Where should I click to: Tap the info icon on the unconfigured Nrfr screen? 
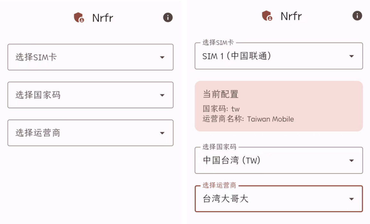click(x=168, y=17)
